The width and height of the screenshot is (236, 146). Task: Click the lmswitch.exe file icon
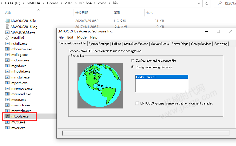point(7,105)
